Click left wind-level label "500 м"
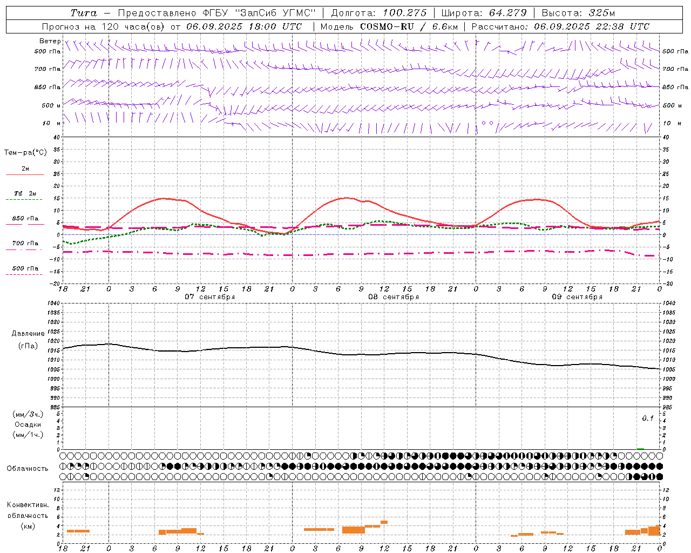Image resolution: width=691 pixels, height=553 pixels. click(x=51, y=105)
